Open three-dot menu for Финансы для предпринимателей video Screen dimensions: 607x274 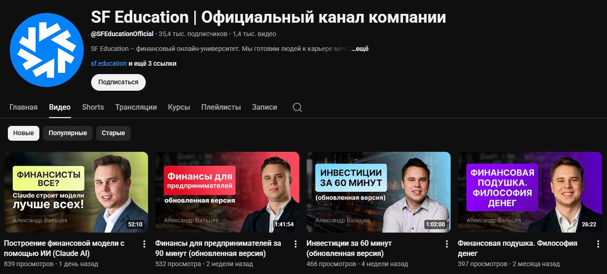coord(295,244)
